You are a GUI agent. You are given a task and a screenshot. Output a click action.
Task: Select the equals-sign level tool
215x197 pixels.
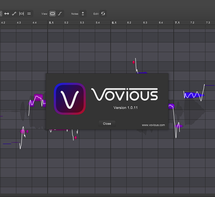pyautogui.click(x=29, y=14)
